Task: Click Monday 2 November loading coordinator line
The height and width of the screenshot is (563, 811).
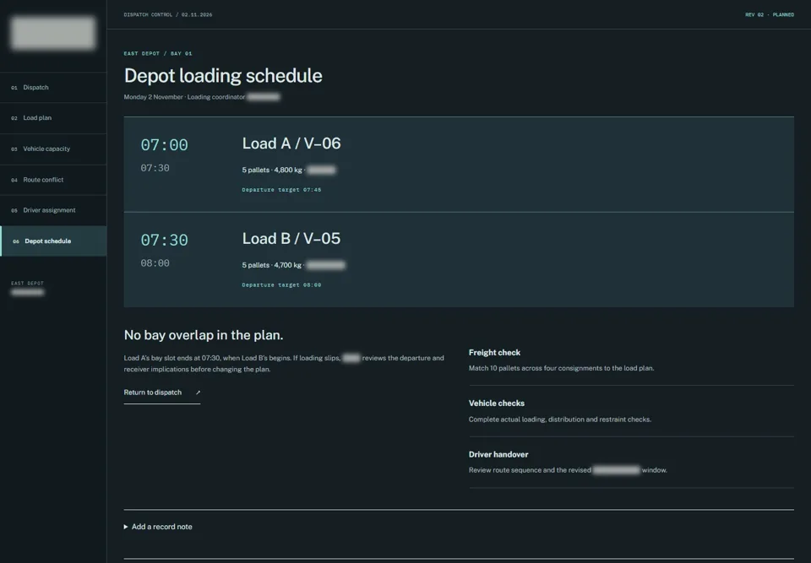Action: (x=202, y=97)
